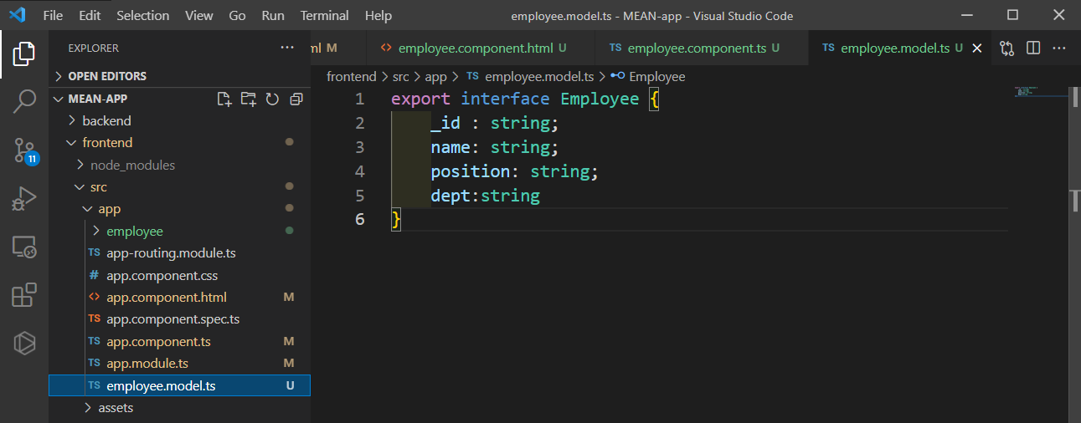This screenshot has width=1081, height=423.
Task: Open app.component.spec.ts file
Action: 179,319
